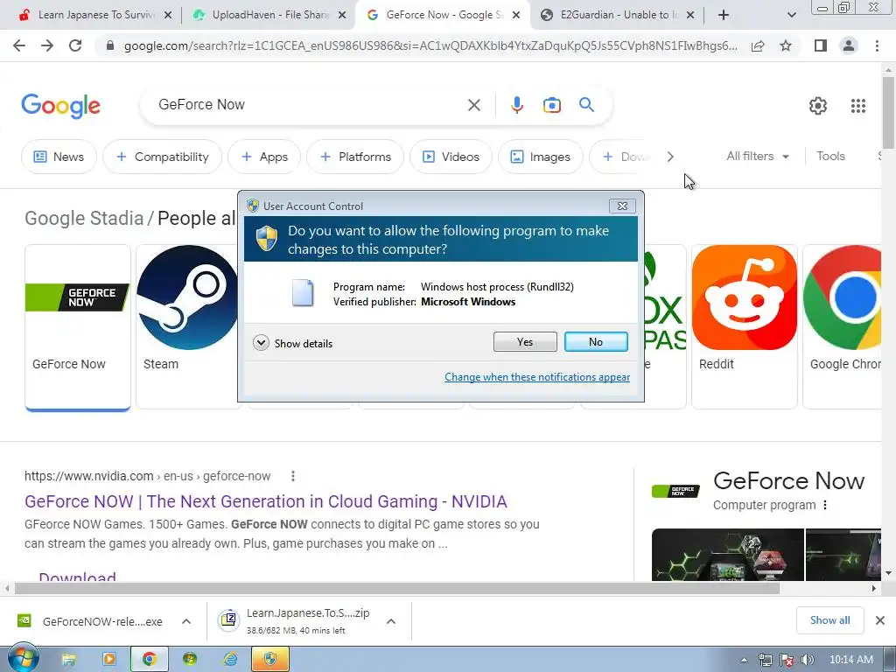Open GeForceNOW exe download options arrow
This screenshot has width=896, height=672.
coord(186,621)
